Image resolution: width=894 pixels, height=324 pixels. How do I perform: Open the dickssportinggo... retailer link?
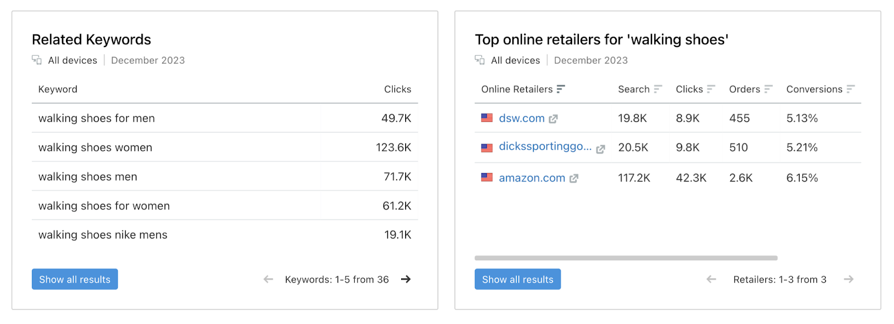[x=545, y=147]
